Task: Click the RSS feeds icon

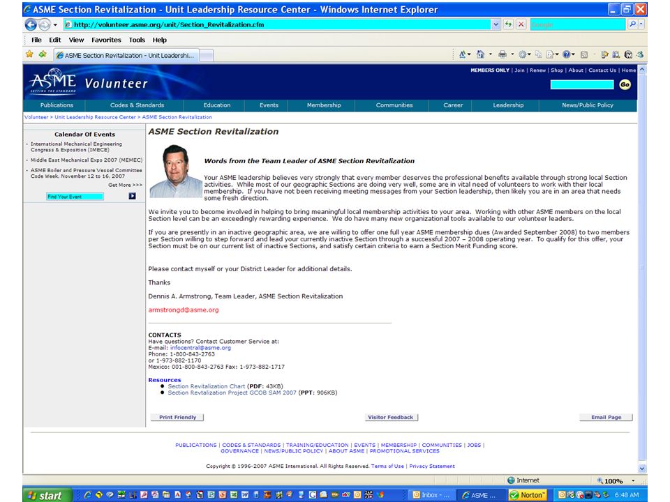Action: pos(584,54)
